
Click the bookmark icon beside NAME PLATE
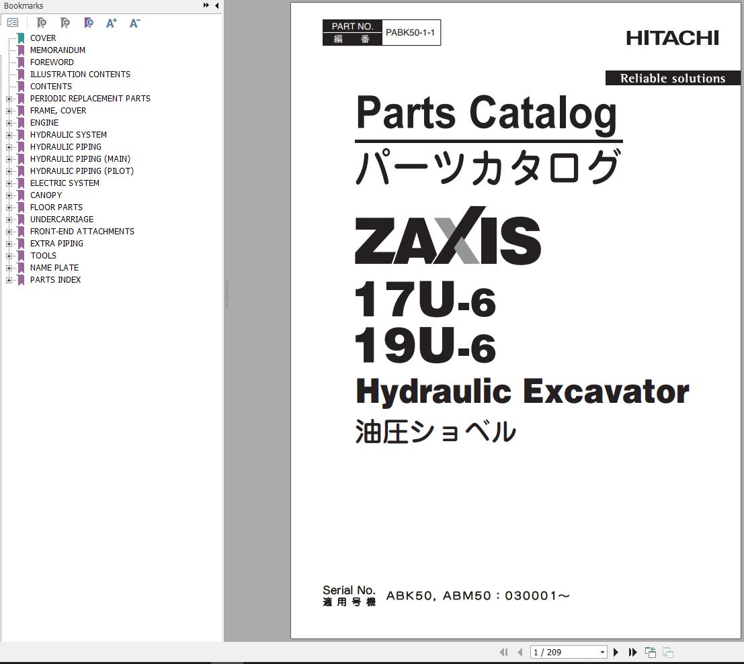tap(21, 268)
